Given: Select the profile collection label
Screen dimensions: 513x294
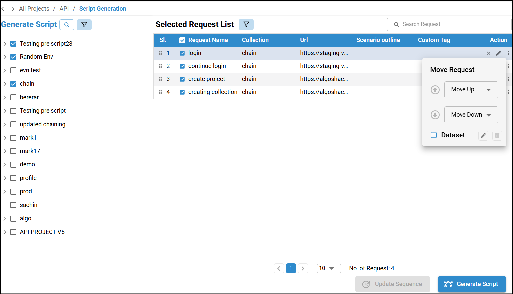Looking at the screenshot, I should click(28, 178).
